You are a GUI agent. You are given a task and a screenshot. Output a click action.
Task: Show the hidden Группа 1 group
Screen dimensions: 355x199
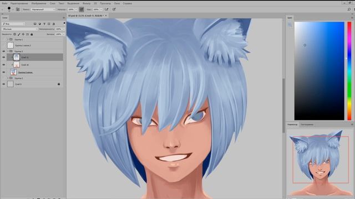(4, 39)
